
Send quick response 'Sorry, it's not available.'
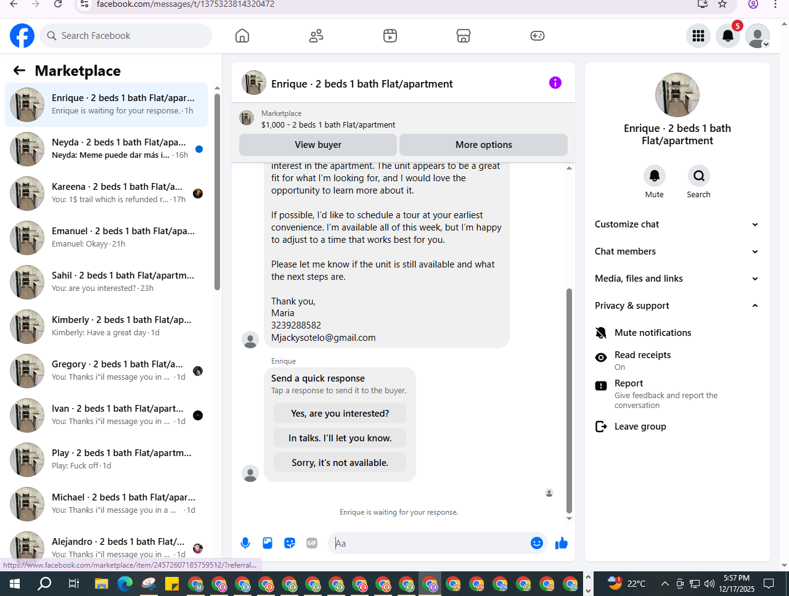pos(340,463)
